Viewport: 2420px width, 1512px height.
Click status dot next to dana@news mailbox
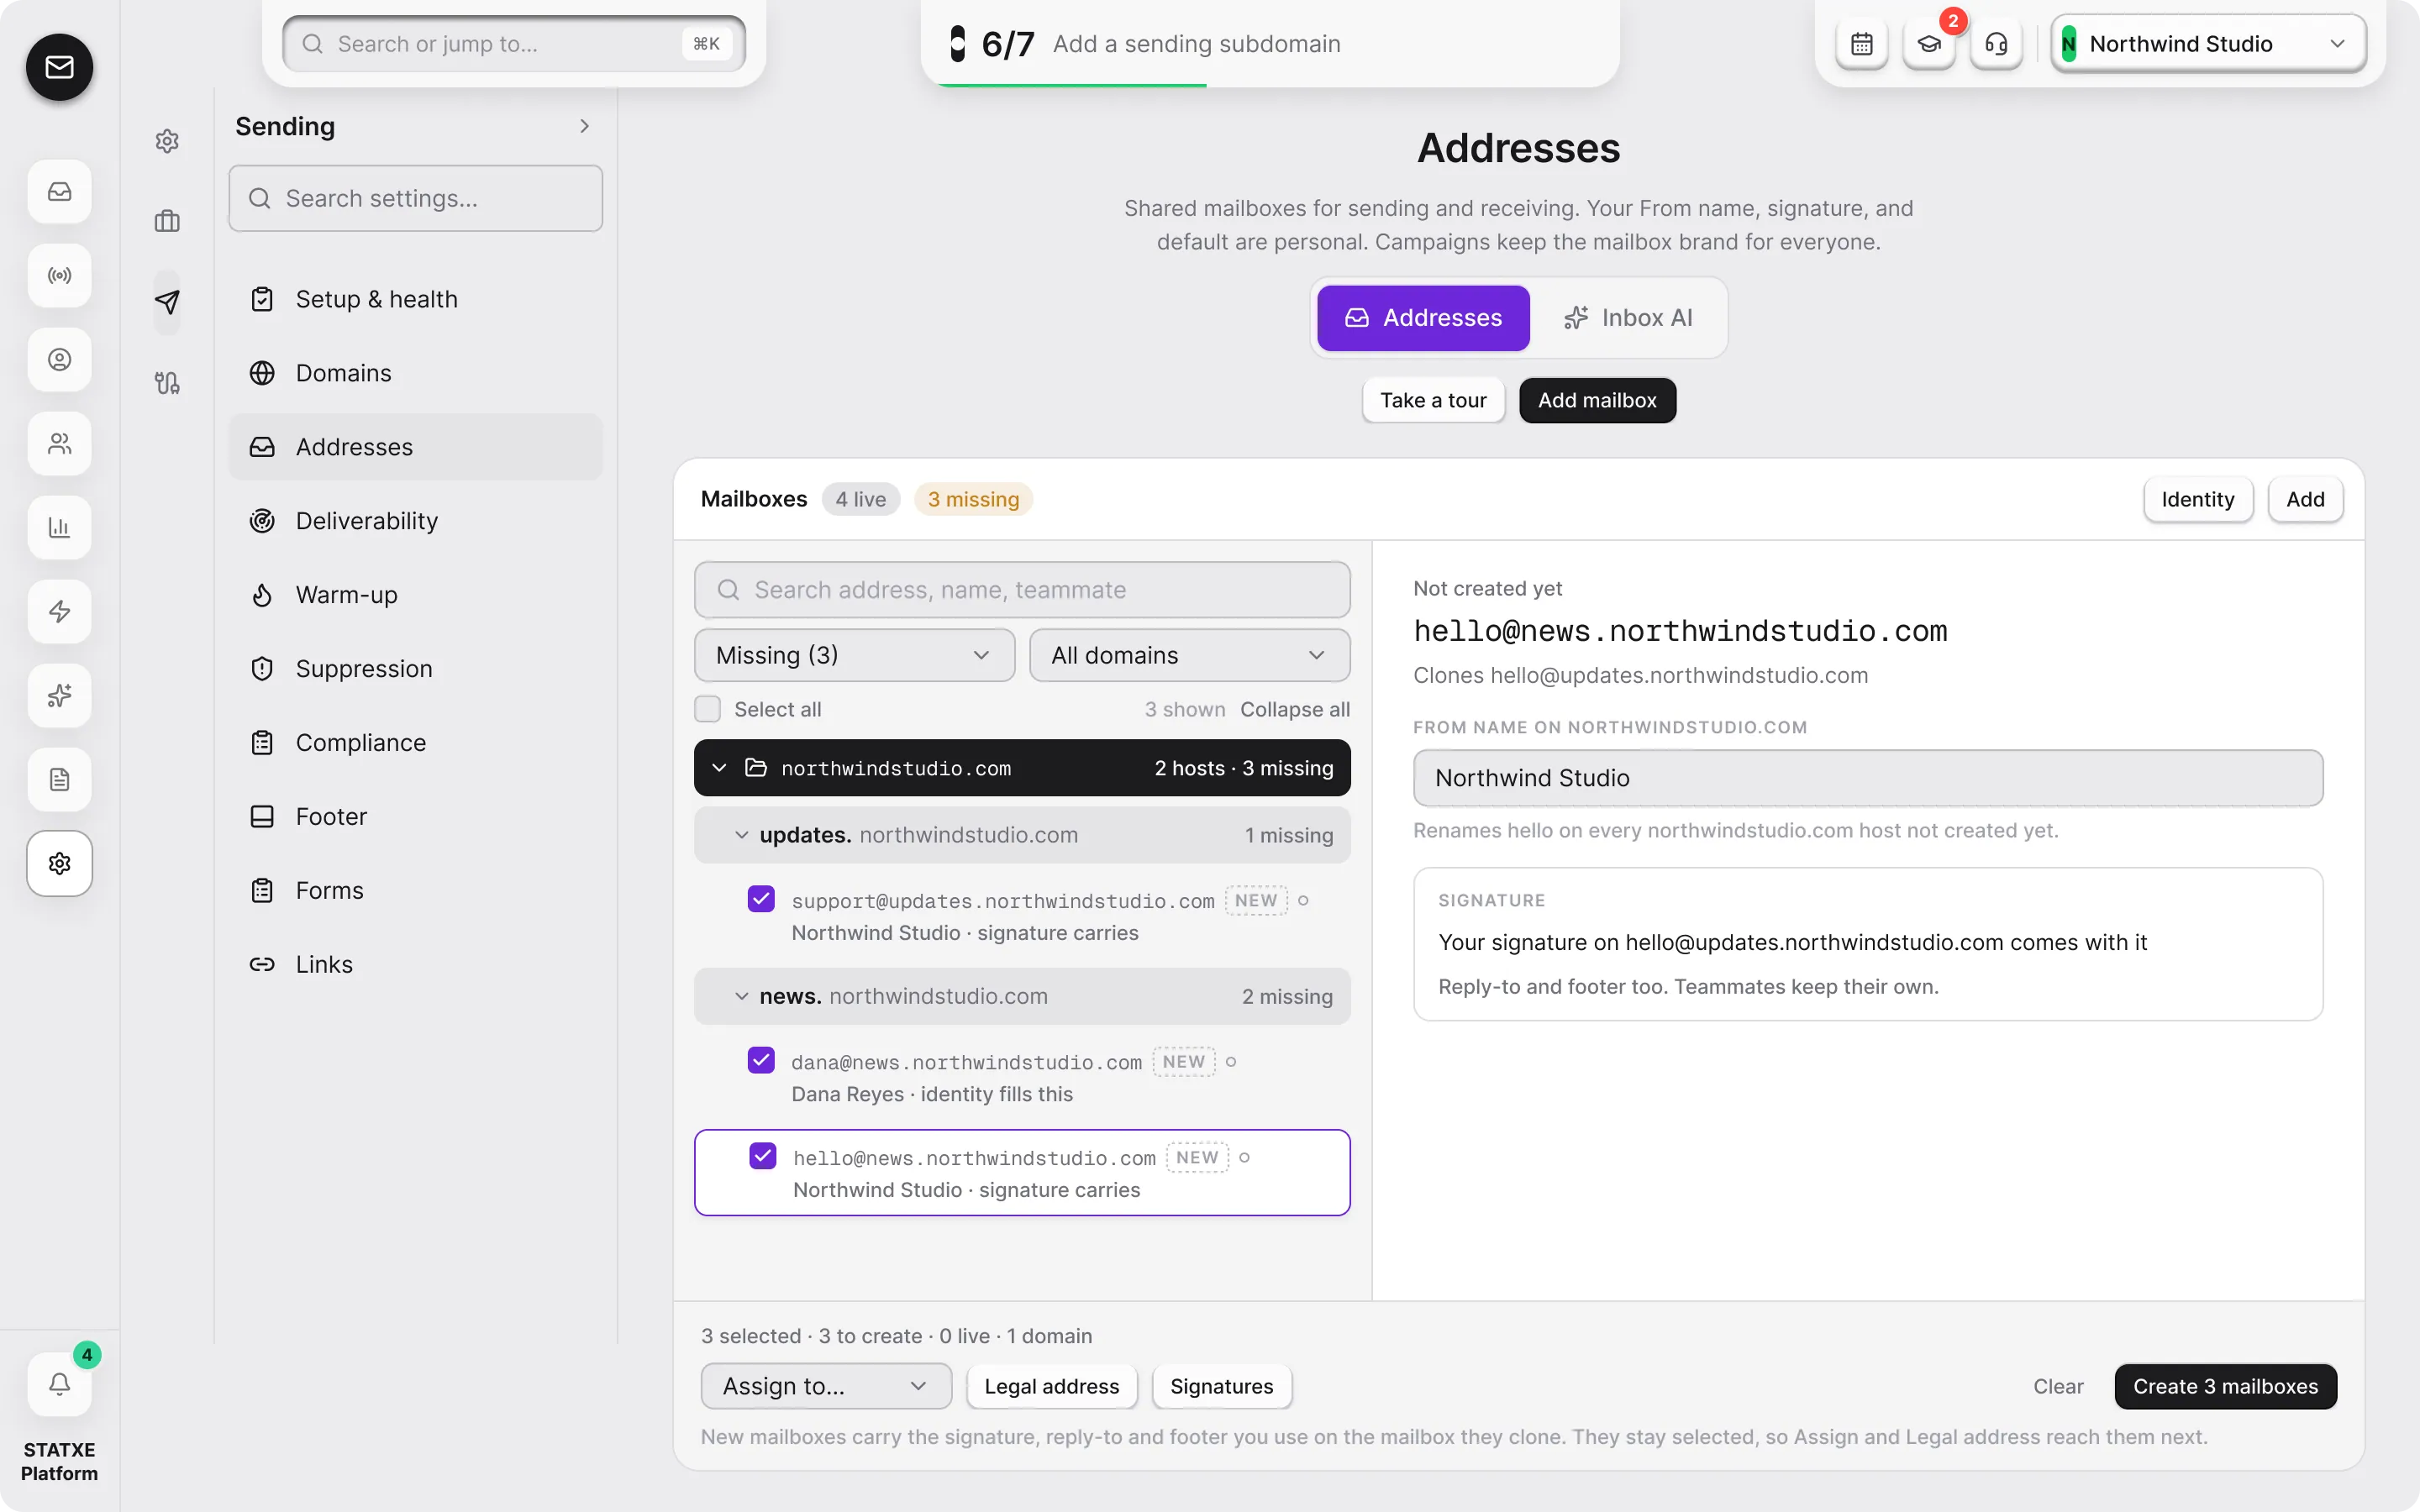coord(1231,1061)
